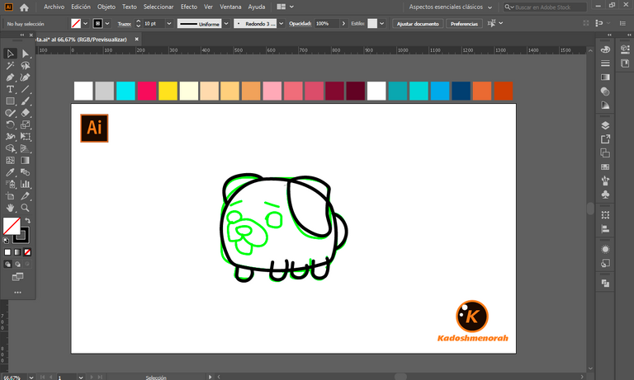Image resolution: width=634 pixels, height=380 pixels.
Task: Set paint mode to Gradient
Action: [x=17, y=252]
